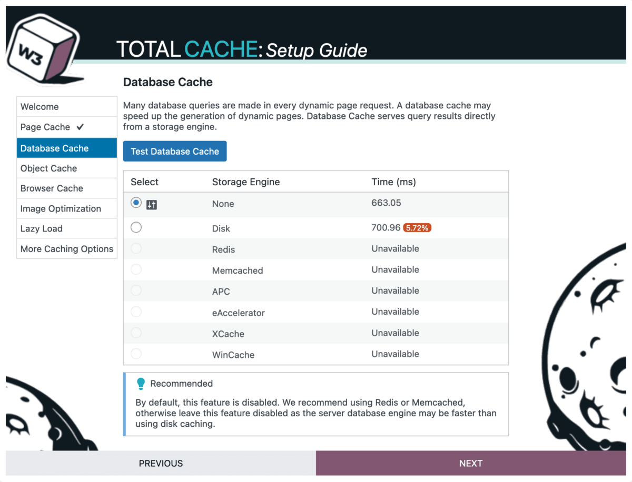Go to the Browser Cache step
Viewport: 632px width, 482px height.
click(52, 188)
